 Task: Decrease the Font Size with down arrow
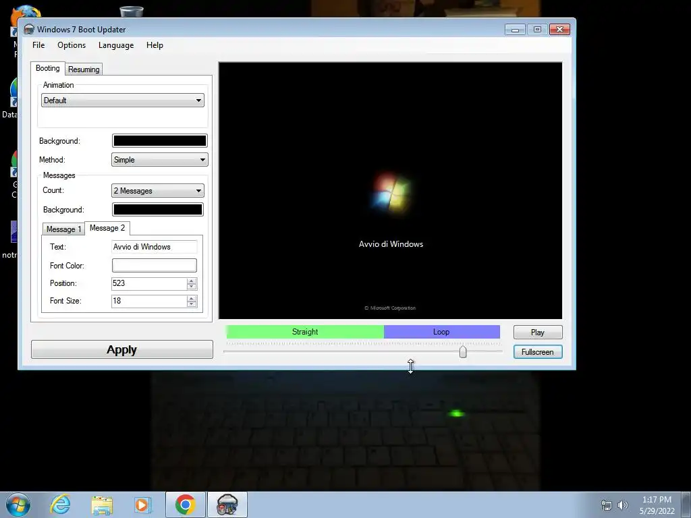192,304
